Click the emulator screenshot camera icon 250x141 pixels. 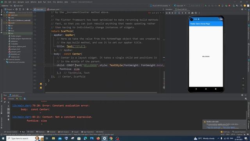tap(193, 13)
